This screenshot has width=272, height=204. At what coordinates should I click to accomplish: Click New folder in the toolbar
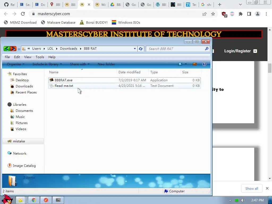coord(106,64)
